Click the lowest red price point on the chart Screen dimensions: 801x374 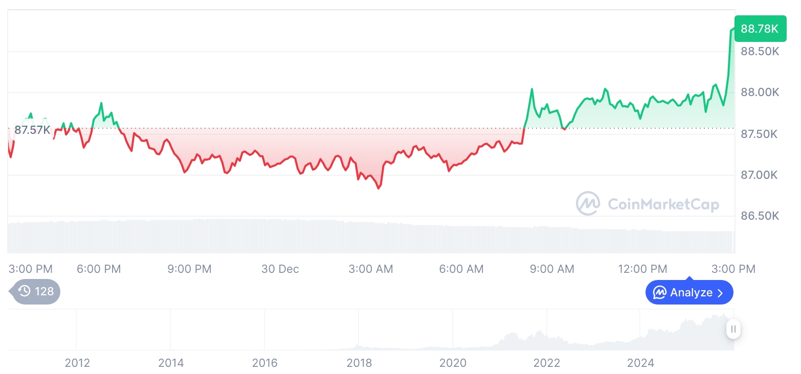coord(379,188)
